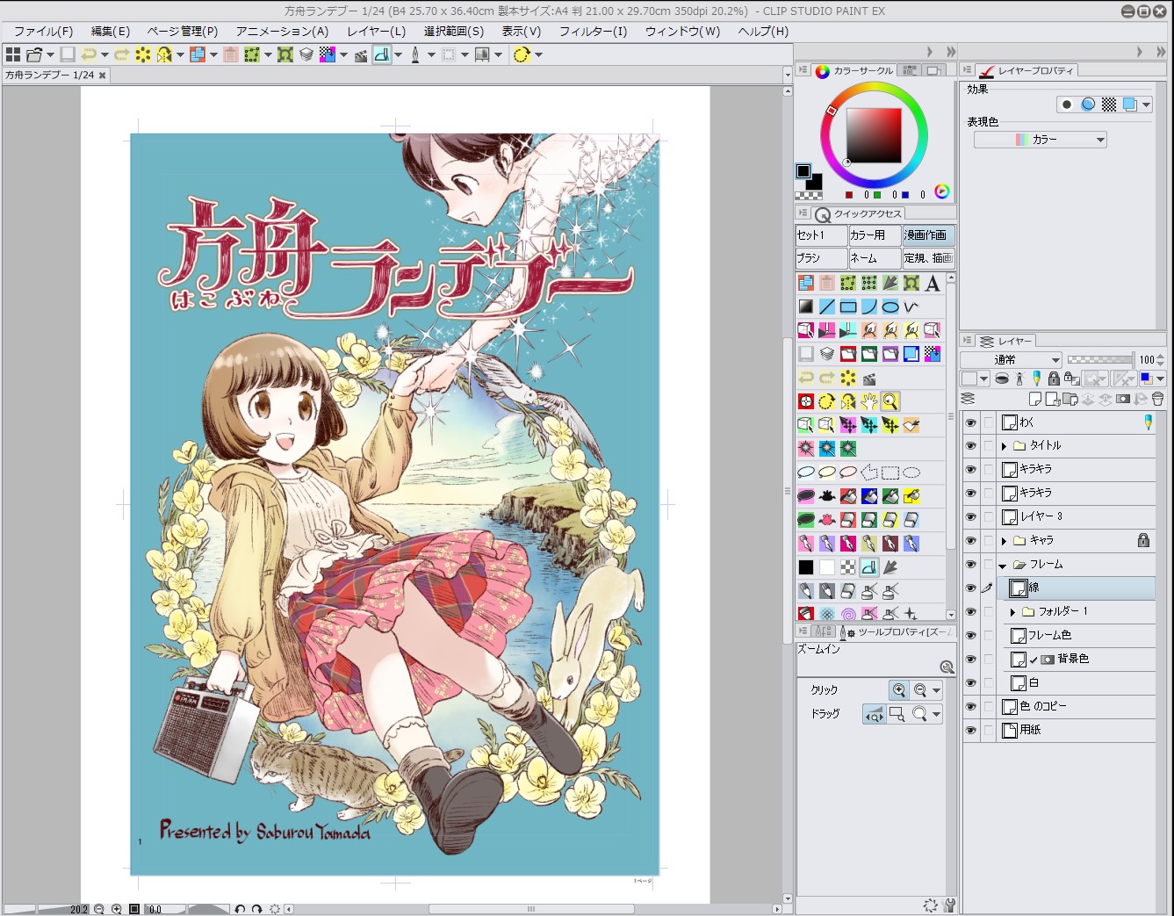Select the hand move tool in Quick Access
This screenshot has height=916, width=1174.
869,401
